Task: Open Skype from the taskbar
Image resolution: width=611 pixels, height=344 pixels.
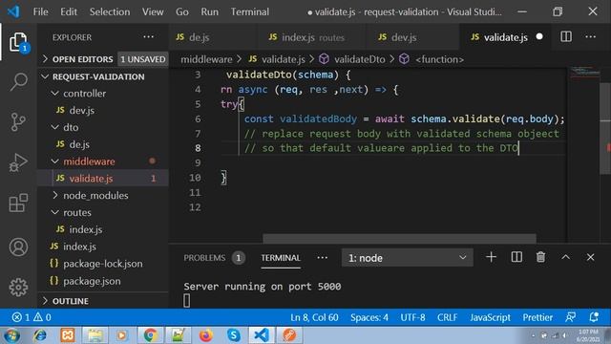Action: click(233, 335)
